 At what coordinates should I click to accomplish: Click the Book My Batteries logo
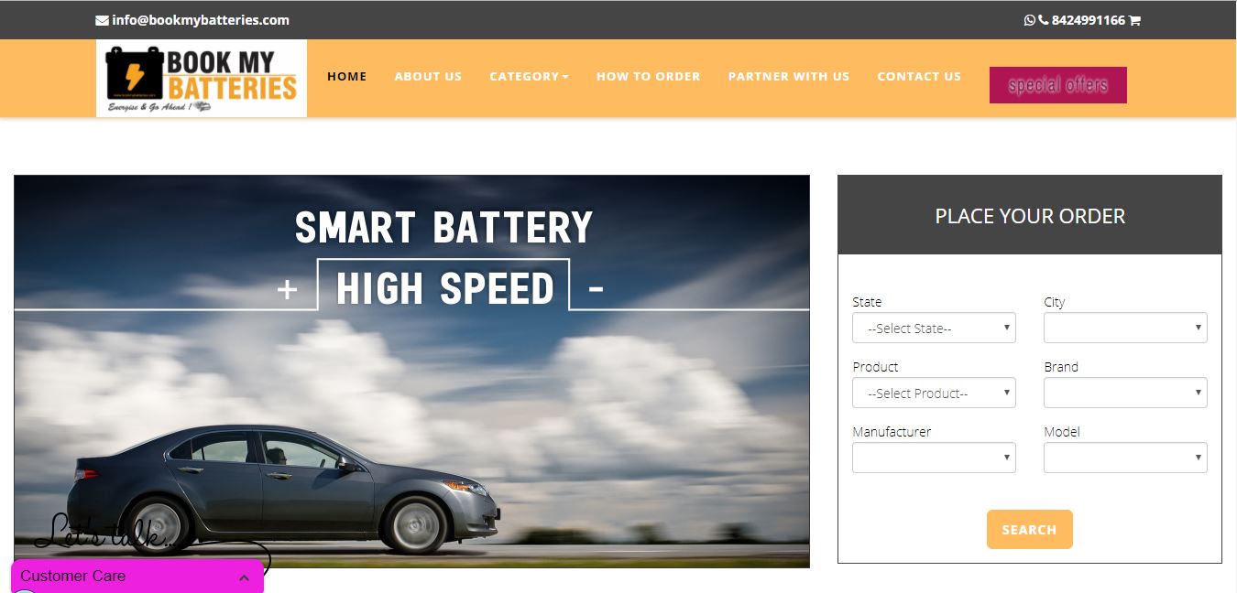click(x=202, y=78)
